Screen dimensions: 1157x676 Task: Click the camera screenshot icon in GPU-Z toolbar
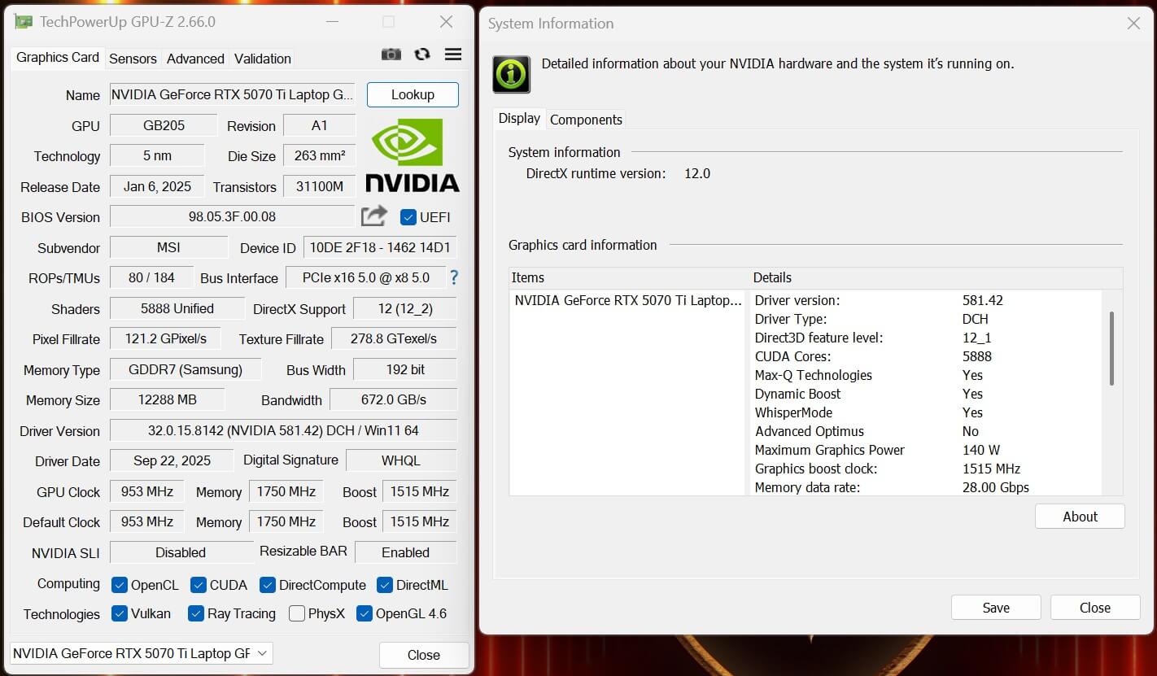tap(391, 54)
